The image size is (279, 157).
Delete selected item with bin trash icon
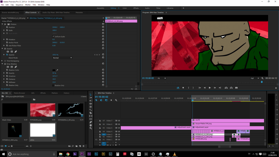tap(84, 146)
